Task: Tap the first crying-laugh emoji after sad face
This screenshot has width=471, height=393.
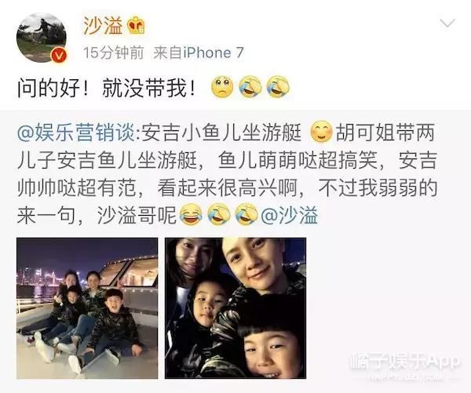Action: [250, 87]
